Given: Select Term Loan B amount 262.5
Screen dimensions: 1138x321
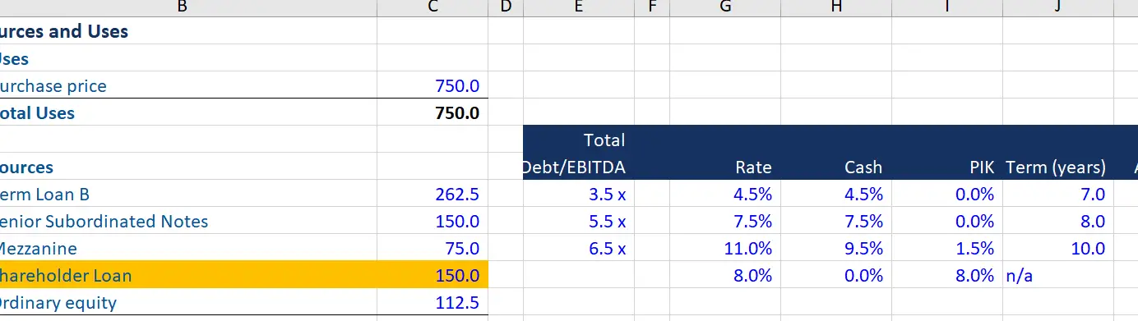Looking at the screenshot, I should (x=433, y=194).
